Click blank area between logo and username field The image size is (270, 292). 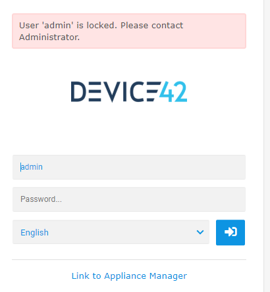click(x=129, y=130)
